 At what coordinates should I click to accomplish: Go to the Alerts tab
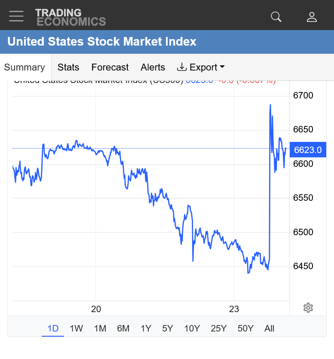[x=153, y=68]
